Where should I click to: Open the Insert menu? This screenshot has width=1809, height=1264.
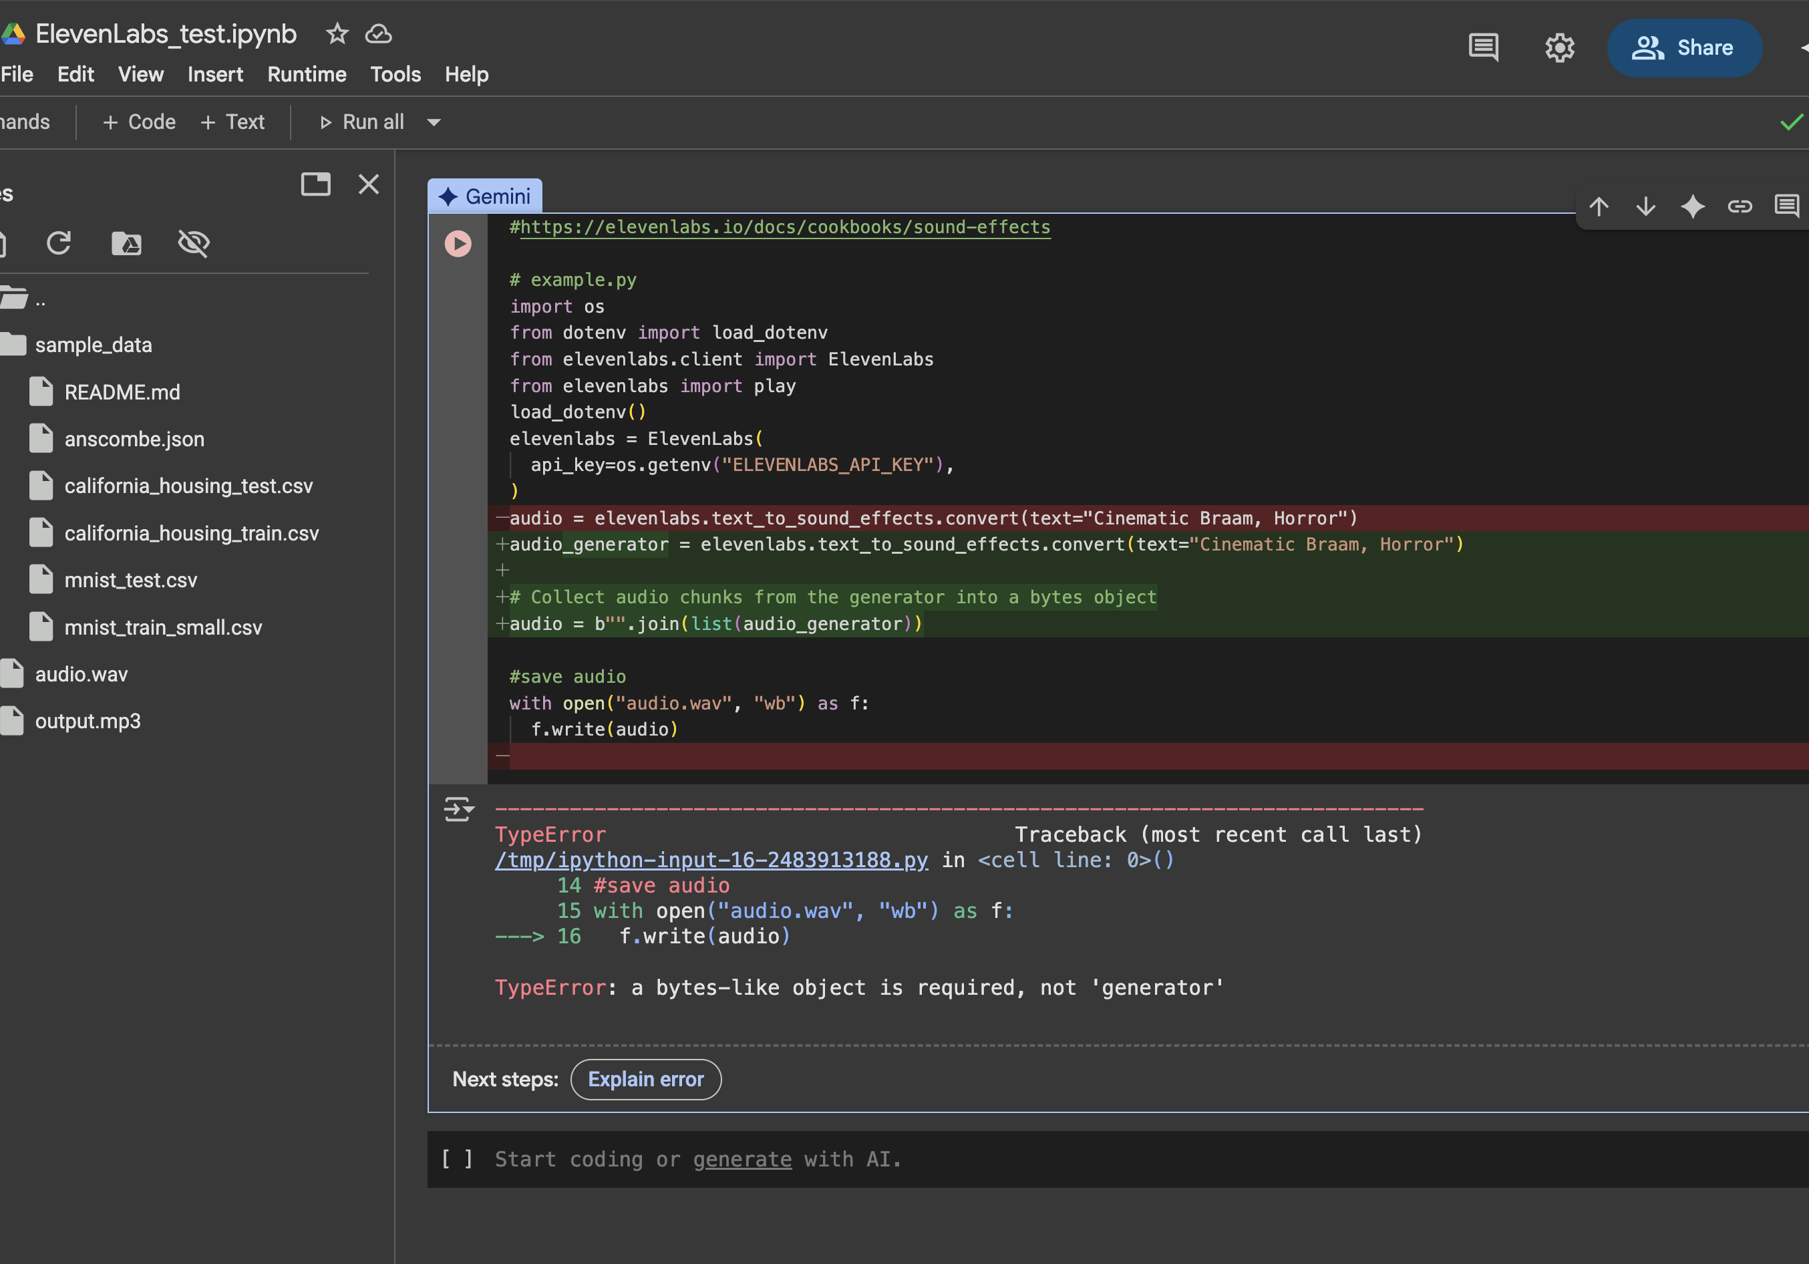(x=215, y=74)
